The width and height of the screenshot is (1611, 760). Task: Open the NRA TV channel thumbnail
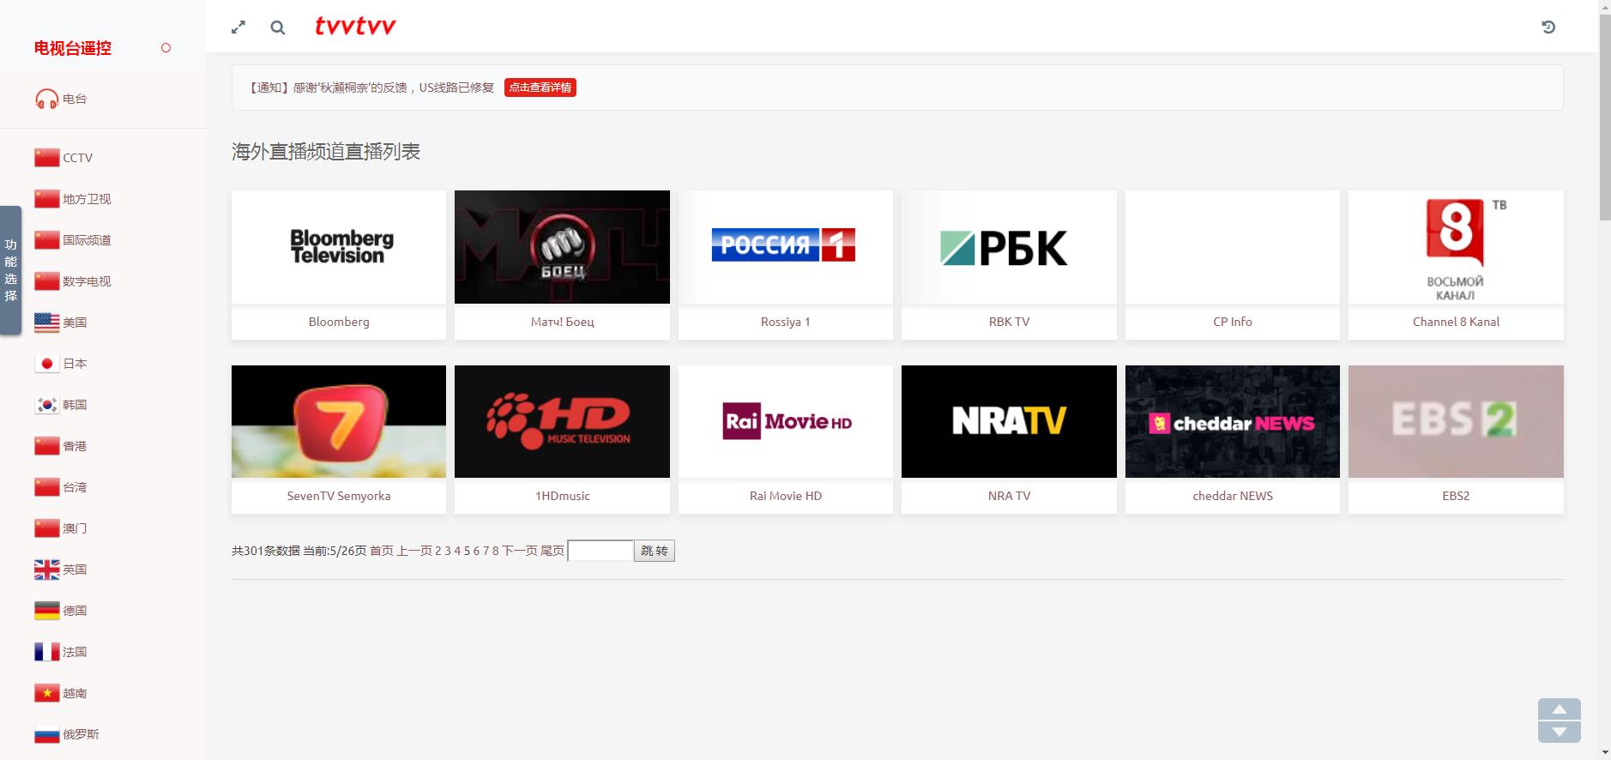tap(1009, 421)
